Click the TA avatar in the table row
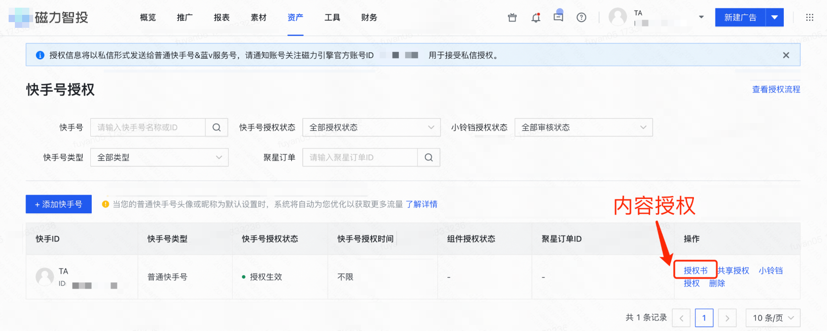Screen dimensions: 827x331 click(45, 277)
